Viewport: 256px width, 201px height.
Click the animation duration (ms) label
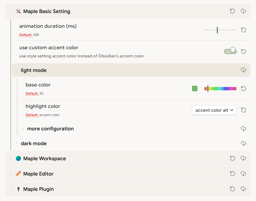point(48,26)
